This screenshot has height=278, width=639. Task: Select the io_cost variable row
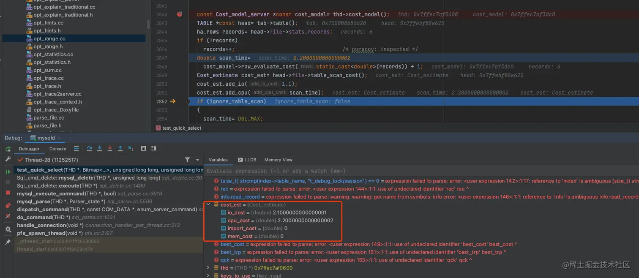click(x=274, y=213)
